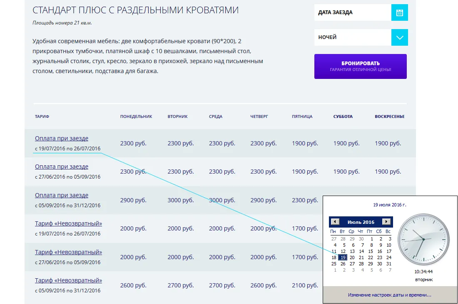
Task: Click the furniture description paragraph
Action: tap(148, 56)
